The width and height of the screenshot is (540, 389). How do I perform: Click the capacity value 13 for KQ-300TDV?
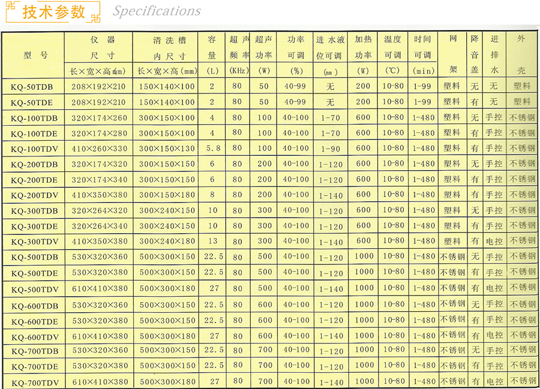click(212, 241)
